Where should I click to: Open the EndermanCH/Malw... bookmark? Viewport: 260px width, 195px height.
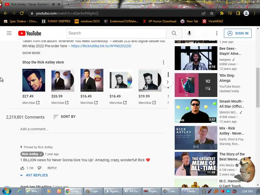pos(121,21)
